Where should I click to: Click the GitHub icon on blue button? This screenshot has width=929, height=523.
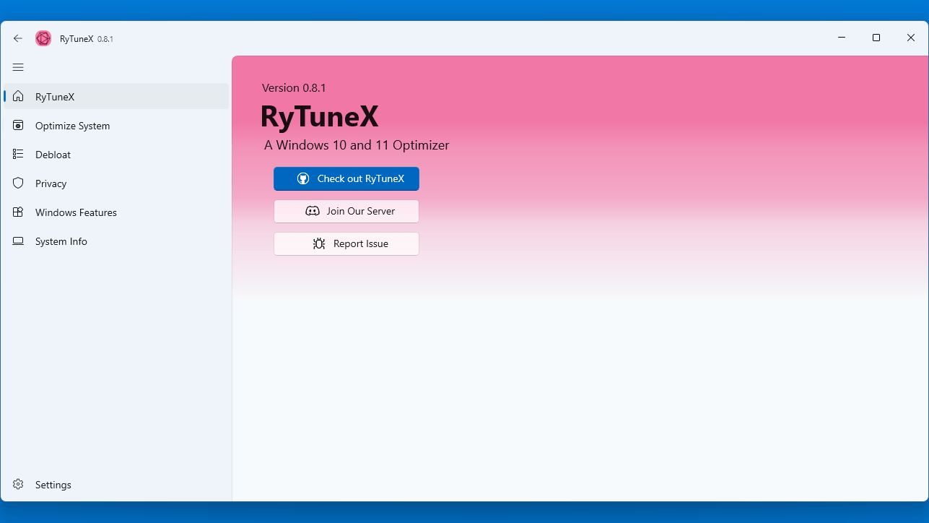(x=303, y=178)
